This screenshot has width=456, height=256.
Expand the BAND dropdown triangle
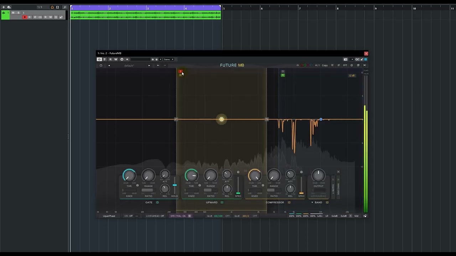tap(312, 202)
